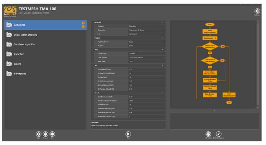Screen dimensions: 266x145
Task: Collapse the General section
Action: [162, 22]
